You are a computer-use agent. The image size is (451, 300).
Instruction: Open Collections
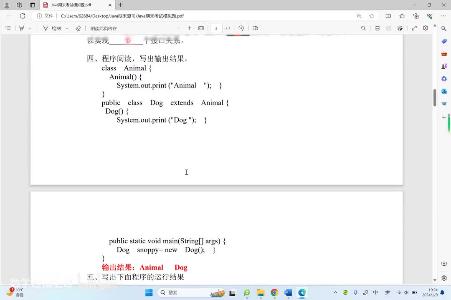416,16
